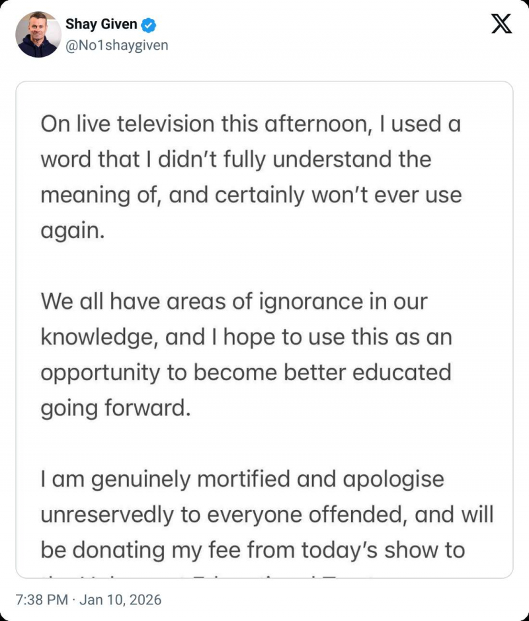529x621 pixels.
Task: Click the X logo icon
Action: point(502,24)
